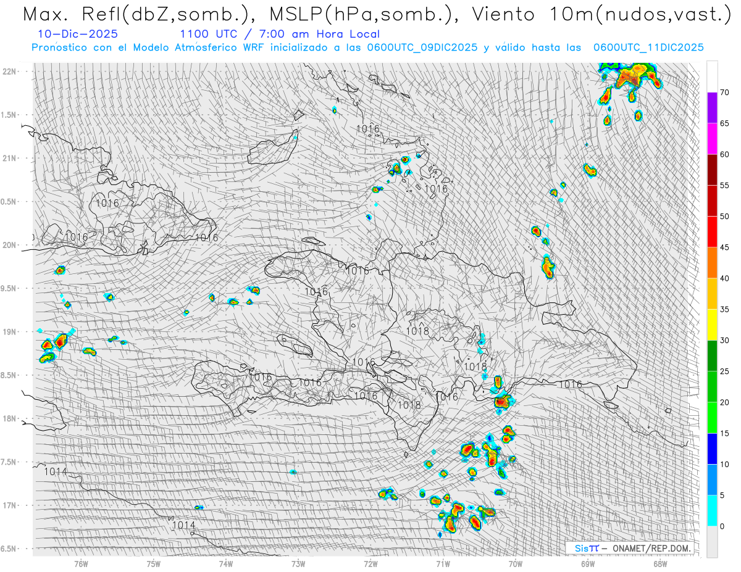Select the yellow 30-35 dBZ color band
Viewport: 741px width, 572px height.
(712, 325)
